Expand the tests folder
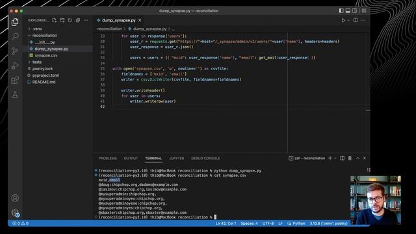Image resolution: width=416 pixels, height=234 pixels. coord(37,62)
